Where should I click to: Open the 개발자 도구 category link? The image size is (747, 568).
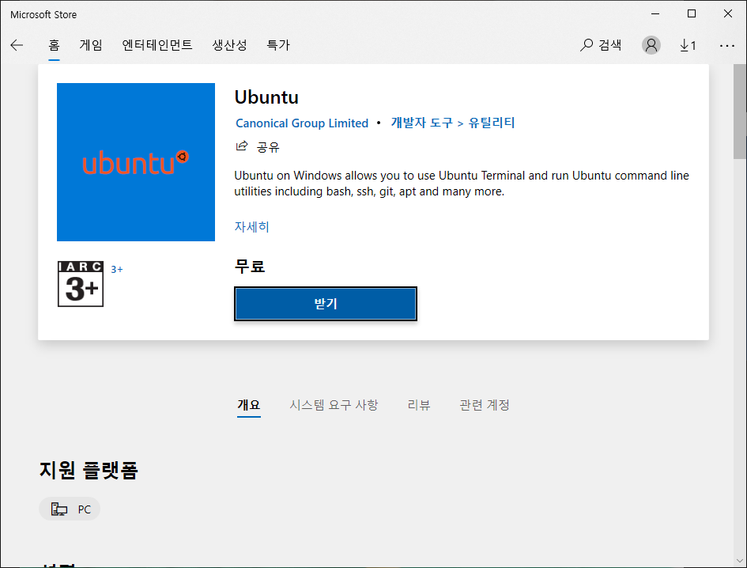pyautogui.click(x=421, y=123)
